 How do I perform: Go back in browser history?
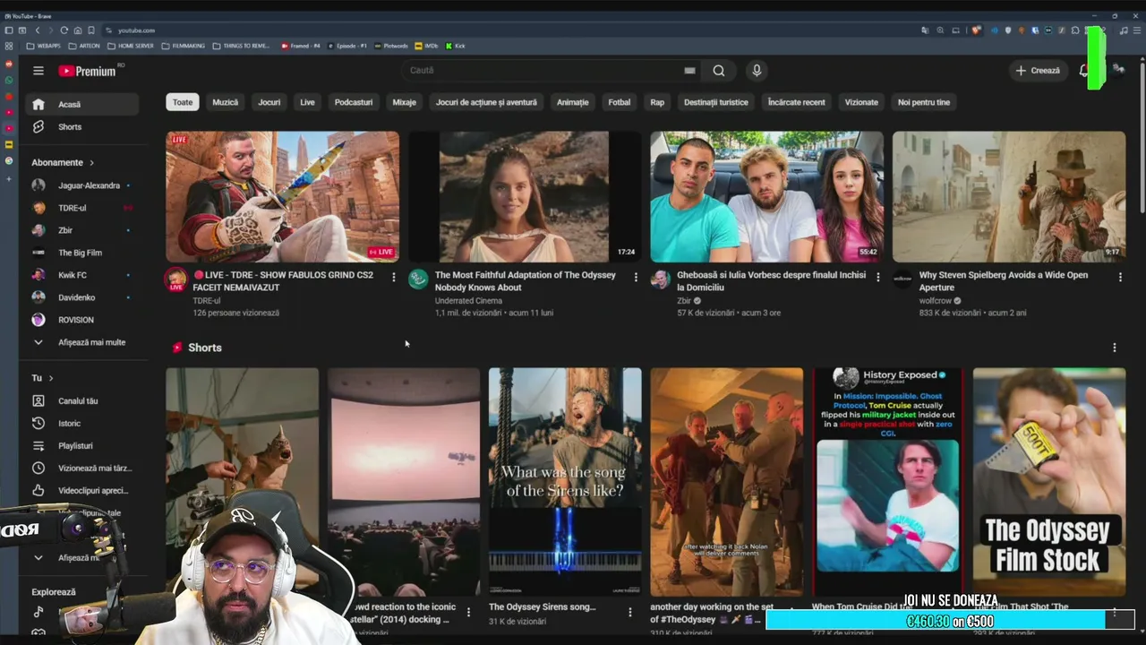click(37, 30)
